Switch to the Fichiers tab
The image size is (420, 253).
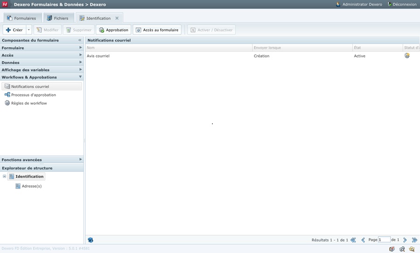coord(57,18)
